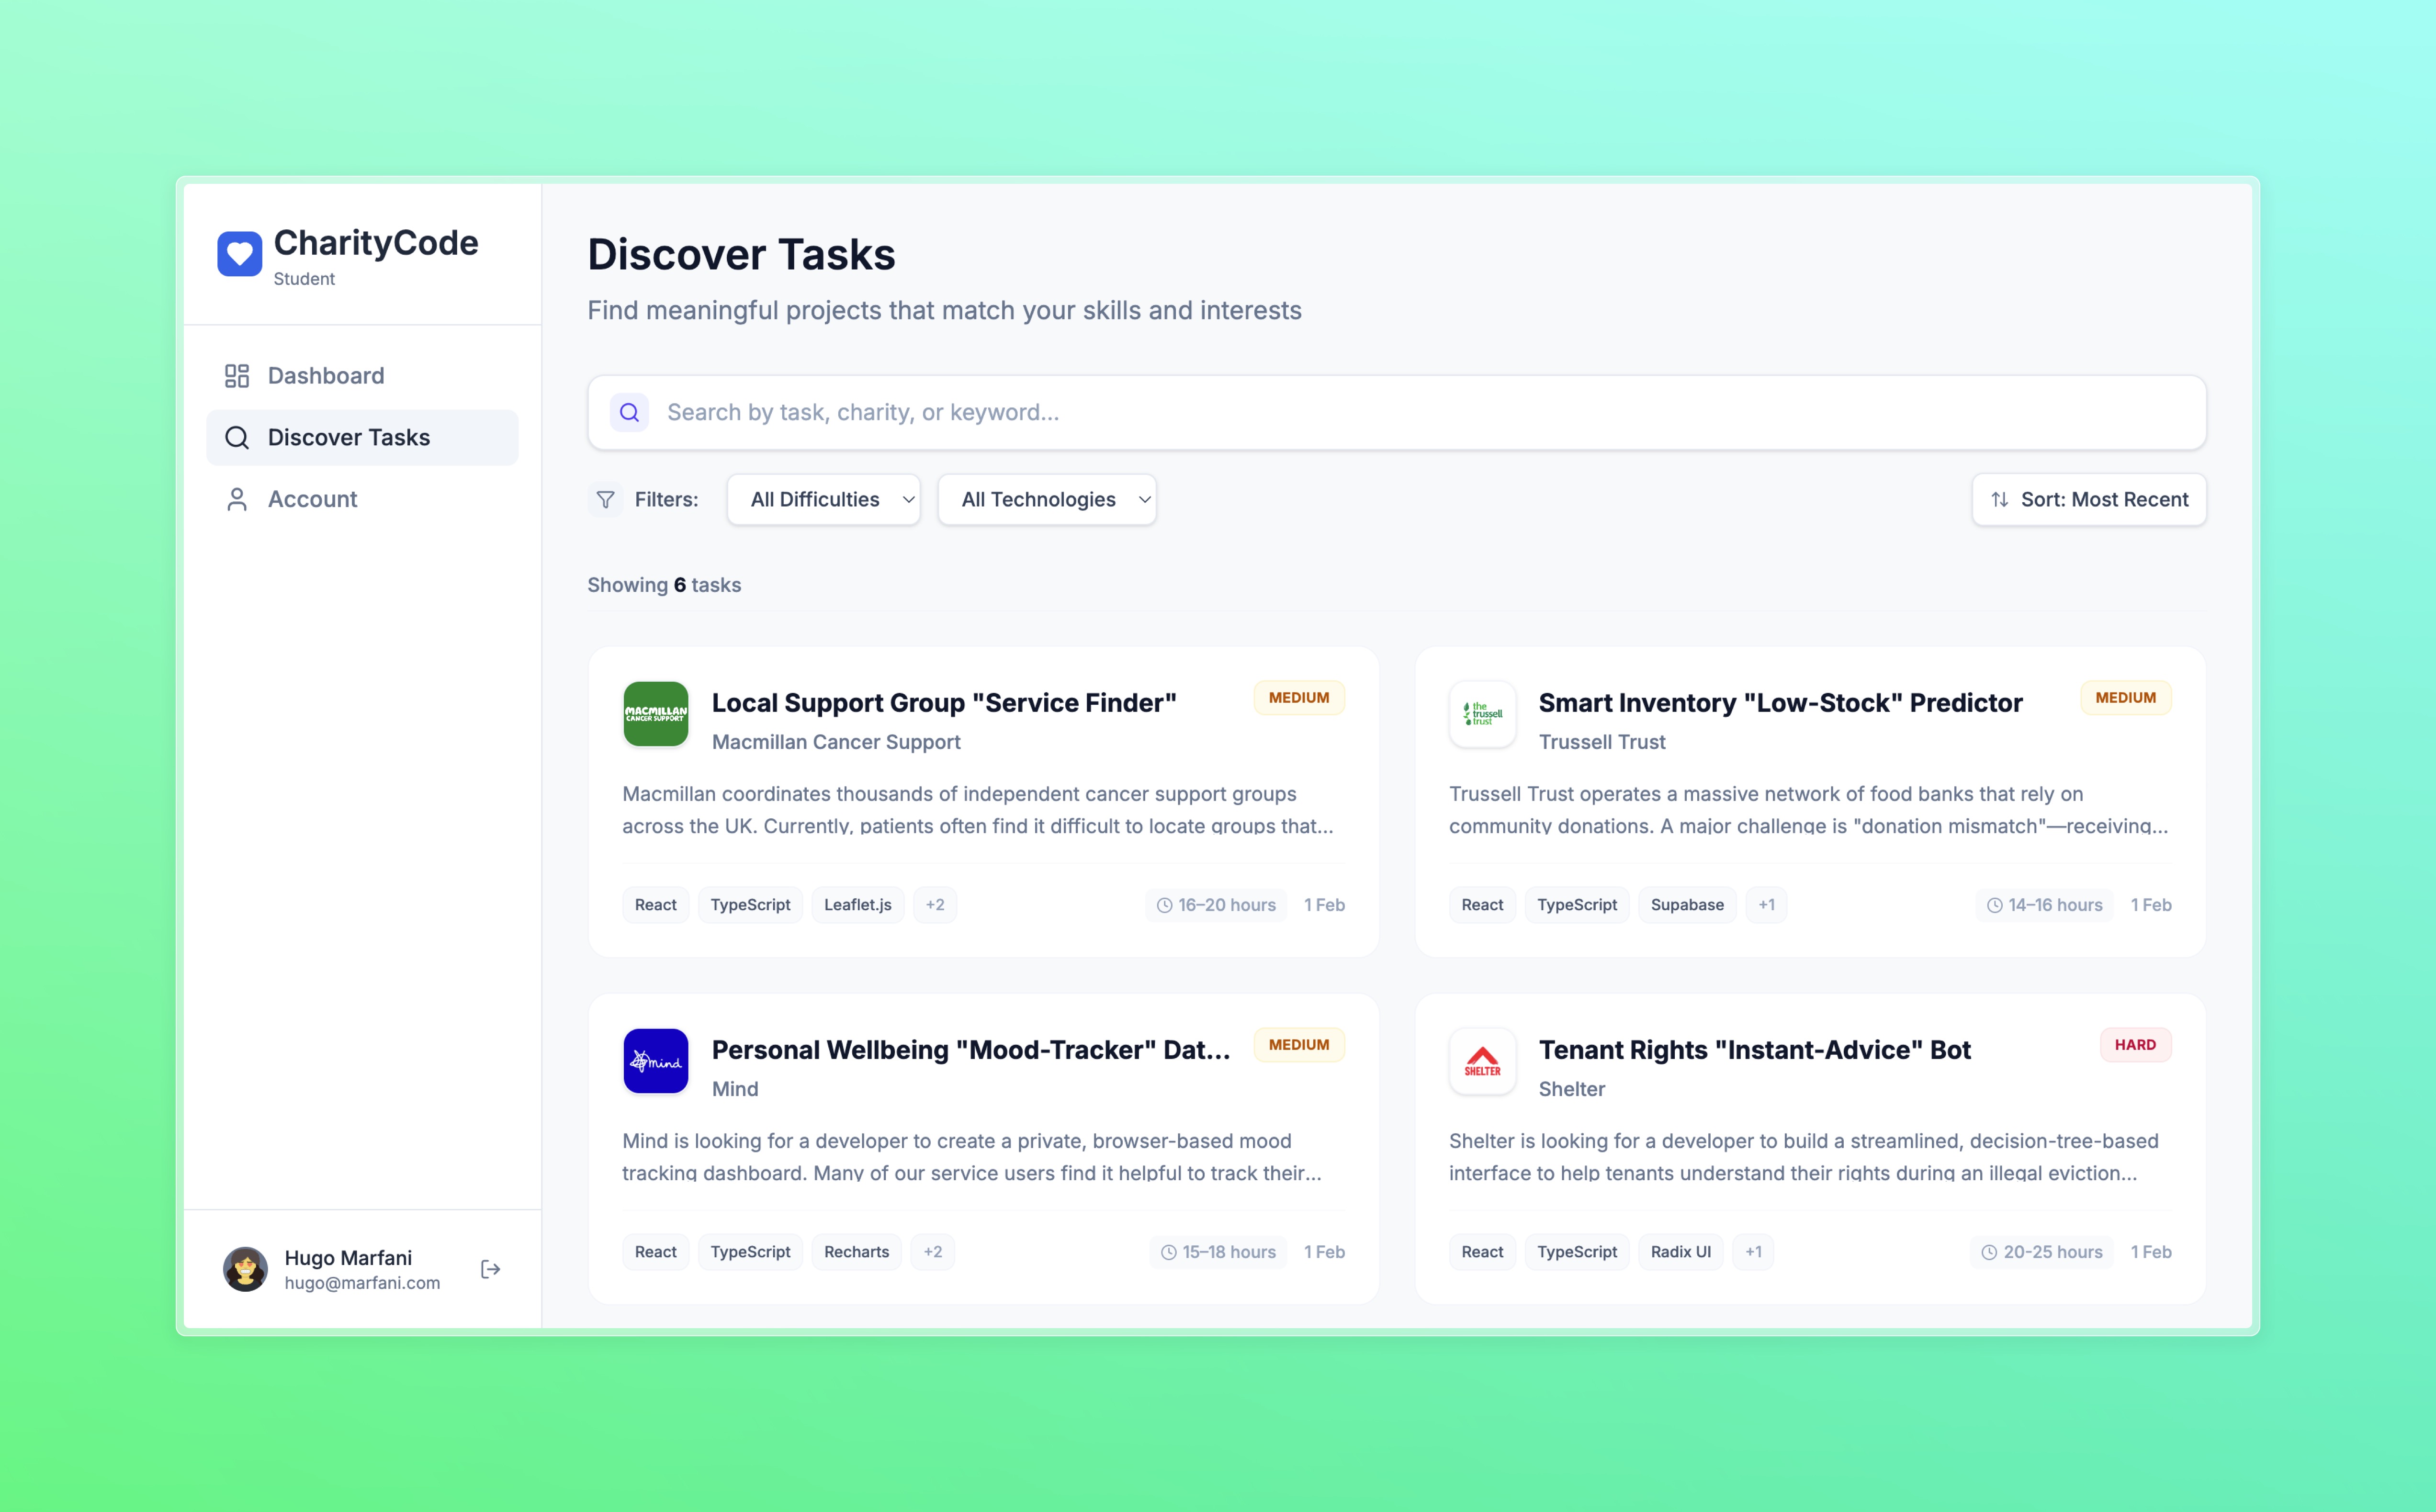Open the Tenant Rights "Instant-Advice" Bot task
2436x1512 pixels.
(x=1754, y=1050)
